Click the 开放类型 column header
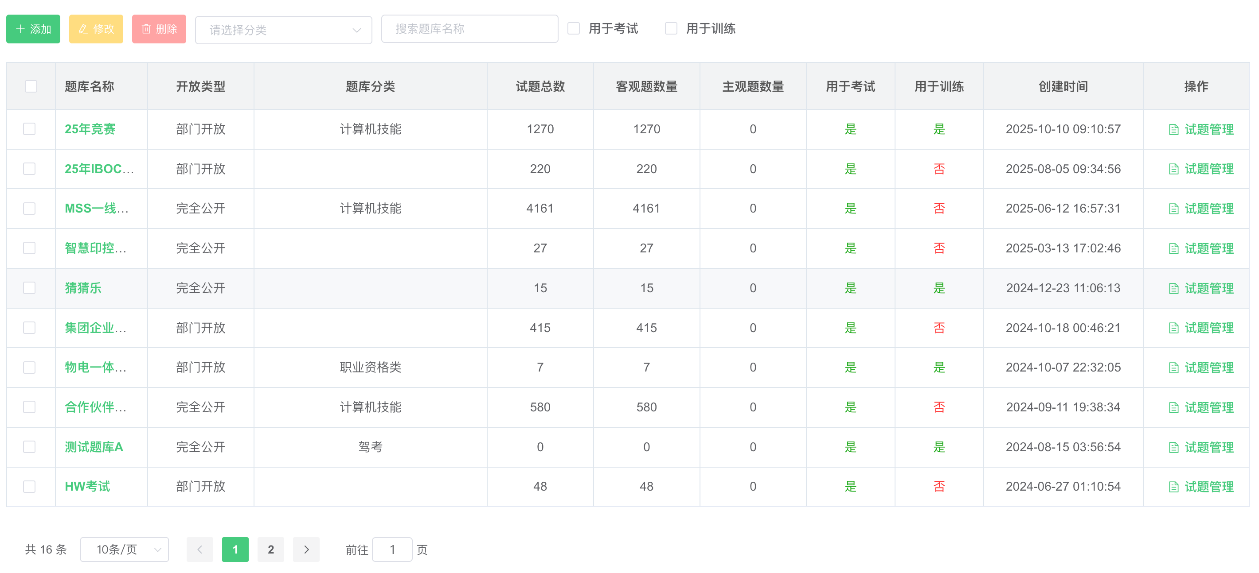Viewport: 1259px width, 573px height. [x=200, y=86]
